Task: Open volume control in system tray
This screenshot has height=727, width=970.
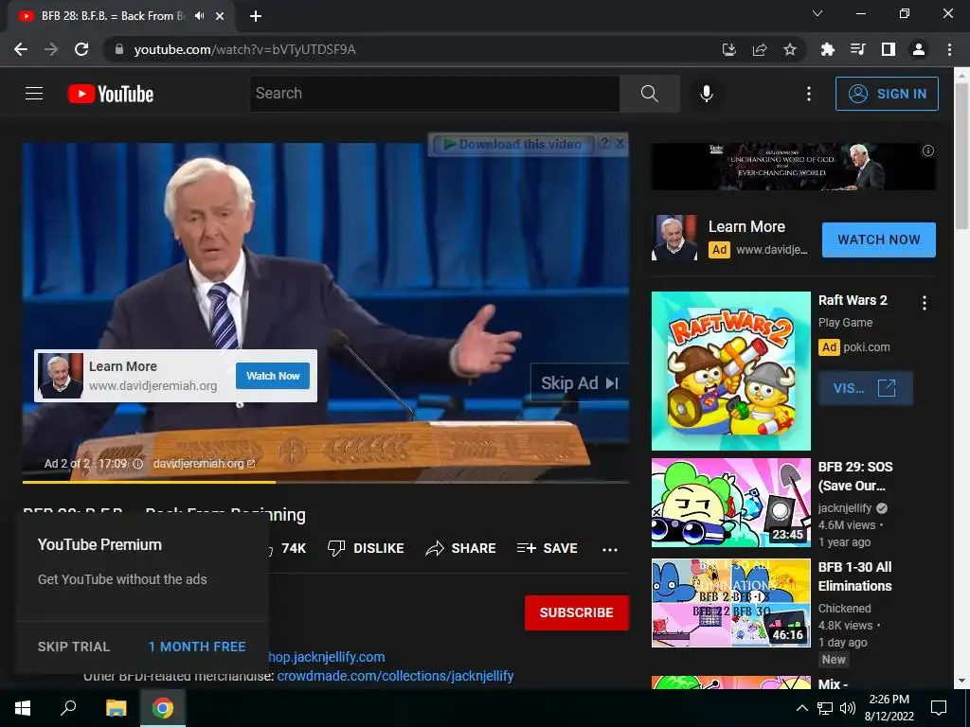Action: pos(848,708)
